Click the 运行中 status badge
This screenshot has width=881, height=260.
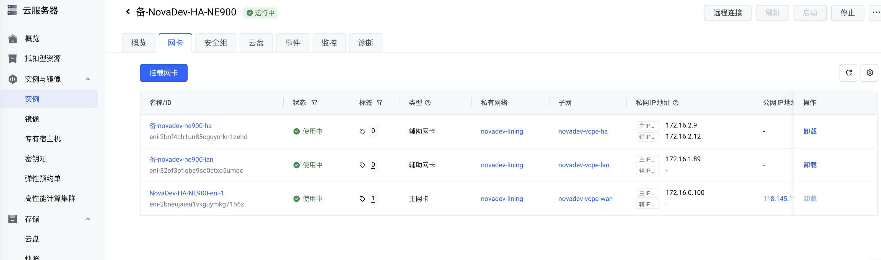(x=260, y=13)
